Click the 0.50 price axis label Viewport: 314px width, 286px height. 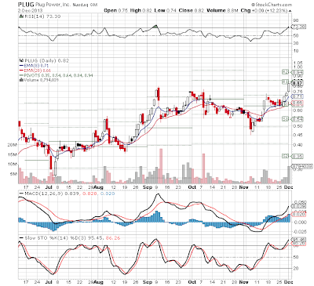298,126
